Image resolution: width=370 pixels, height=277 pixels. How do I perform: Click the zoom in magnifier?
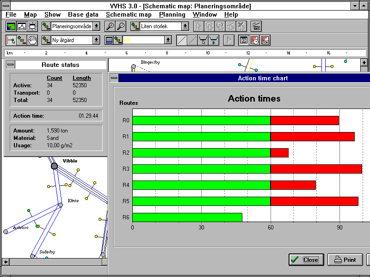pos(110,26)
